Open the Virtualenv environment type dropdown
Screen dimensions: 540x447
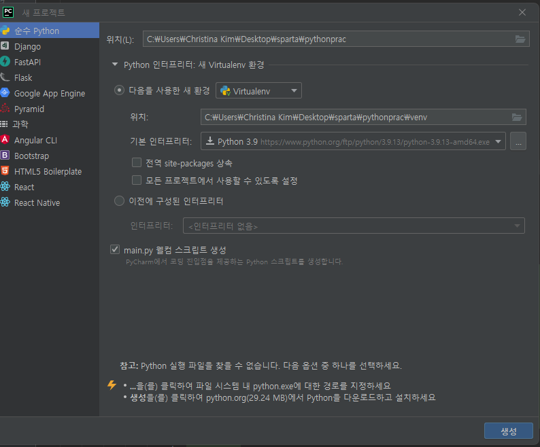pyautogui.click(x=258, y=90)
